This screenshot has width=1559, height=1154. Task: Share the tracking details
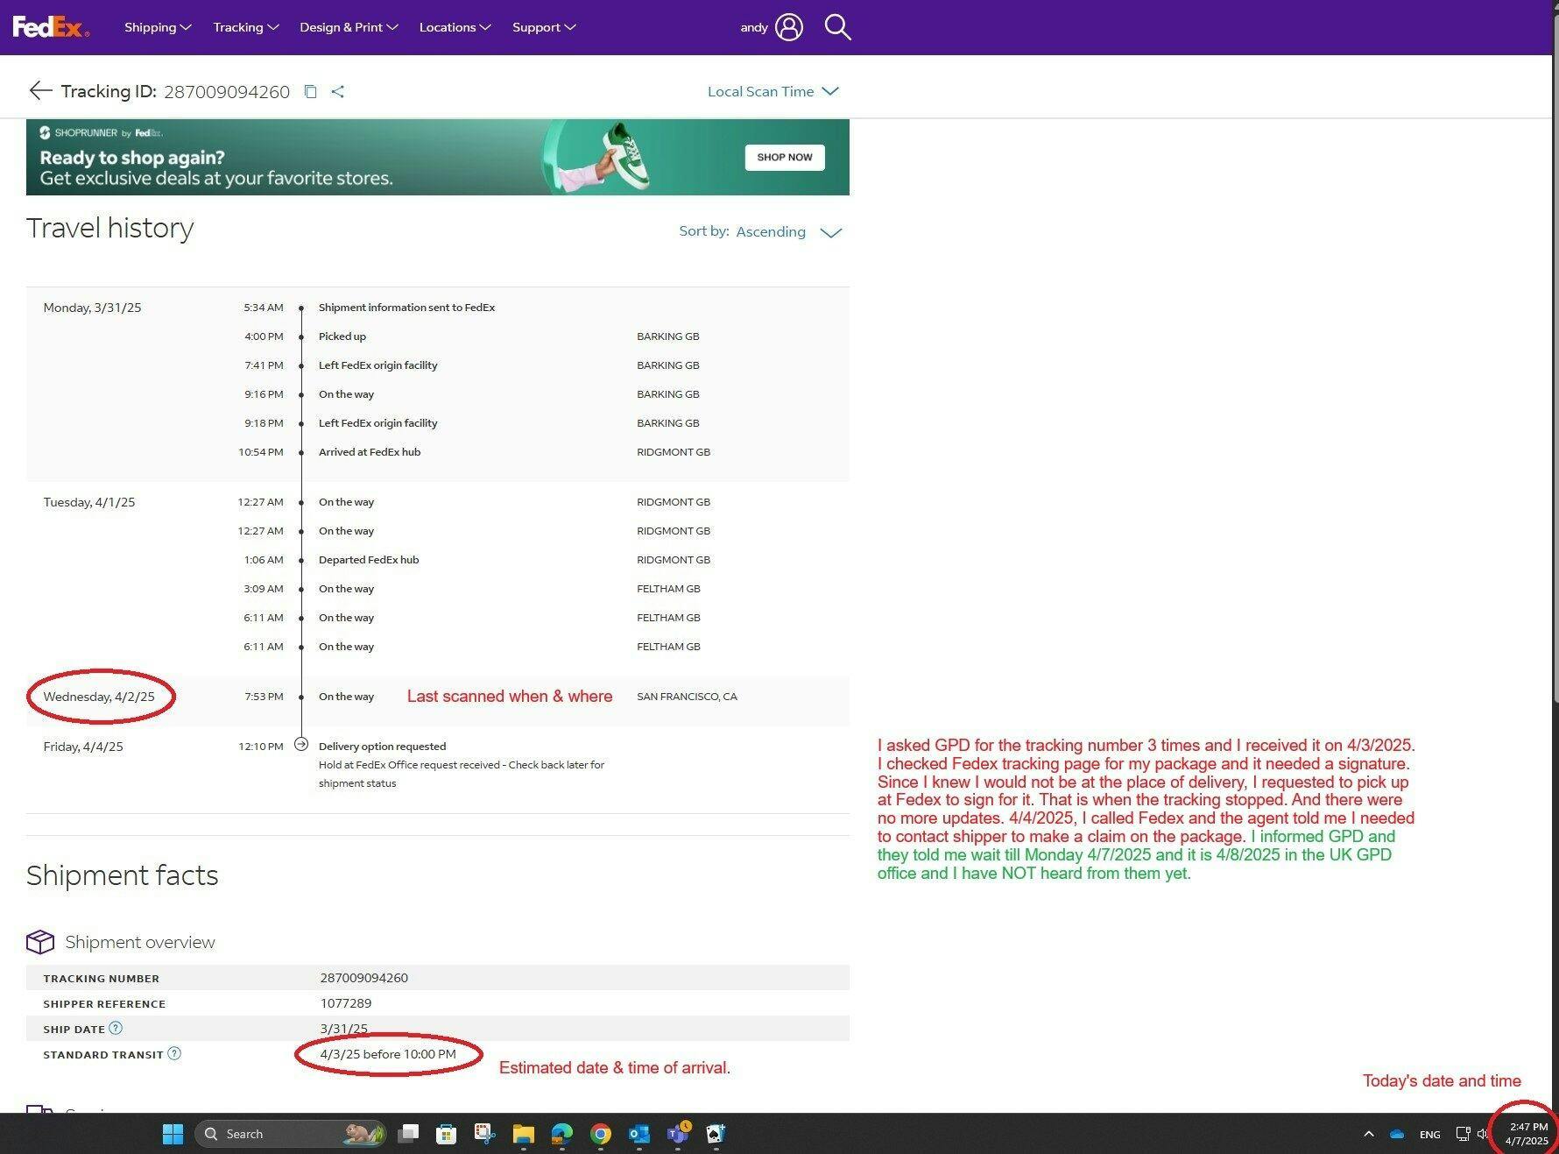pos(338,92)
